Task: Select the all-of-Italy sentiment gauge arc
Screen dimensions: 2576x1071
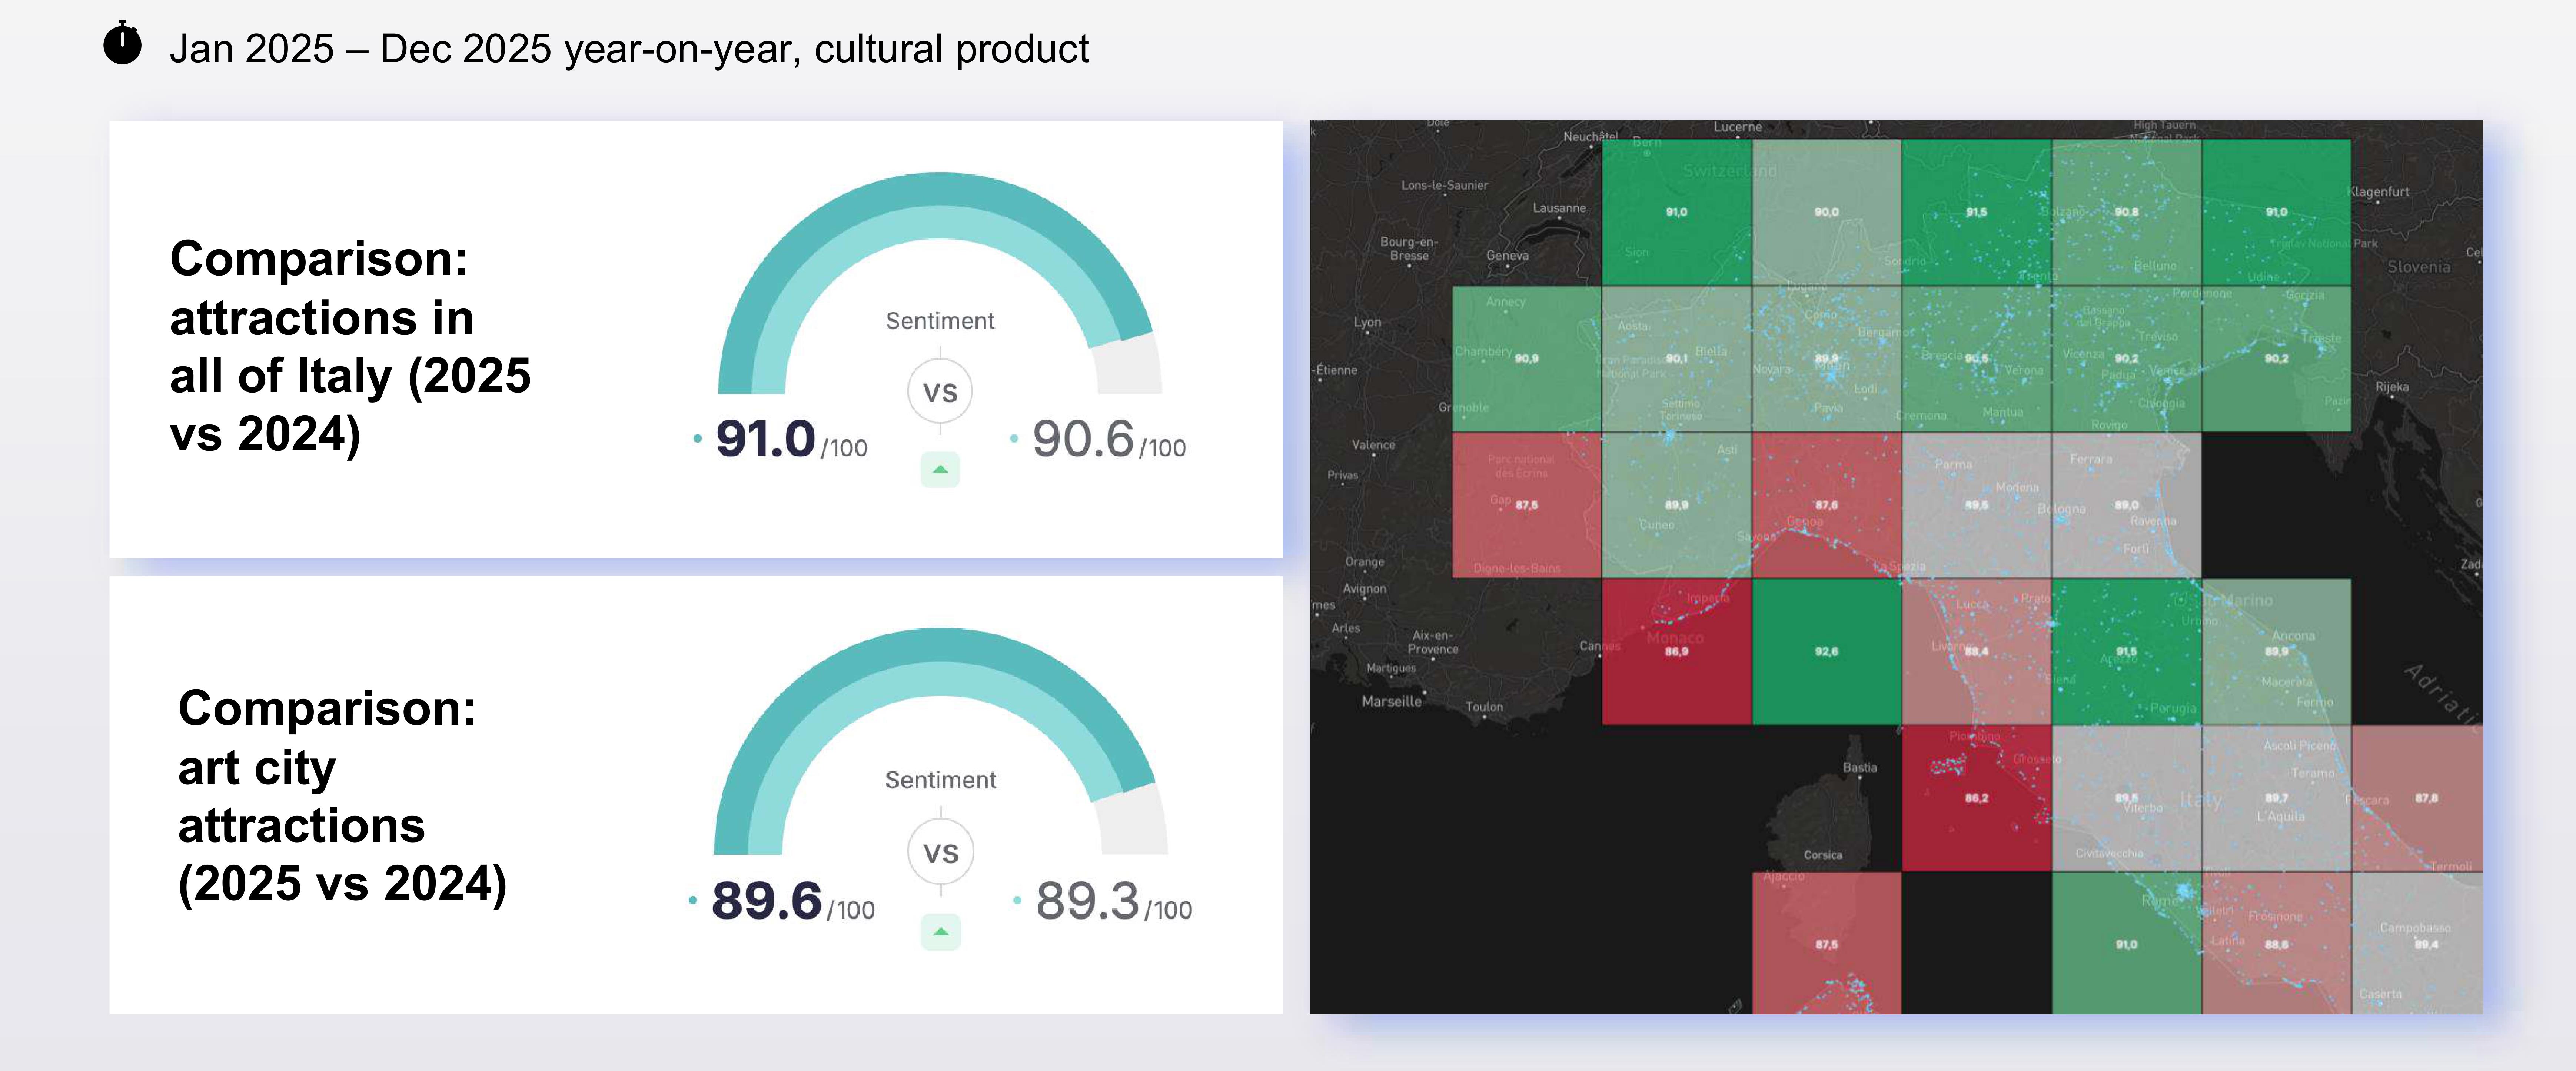Action: 940,283
